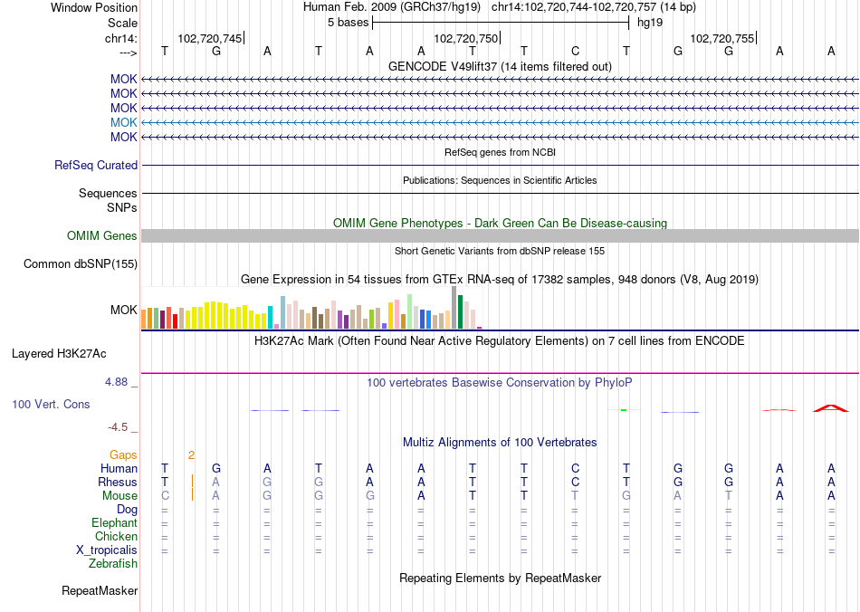Screen dimensions: 860x612
Task: Open 100 vertebrates Basewise Conservation by PhyloP title
Action: click(500, 382)
